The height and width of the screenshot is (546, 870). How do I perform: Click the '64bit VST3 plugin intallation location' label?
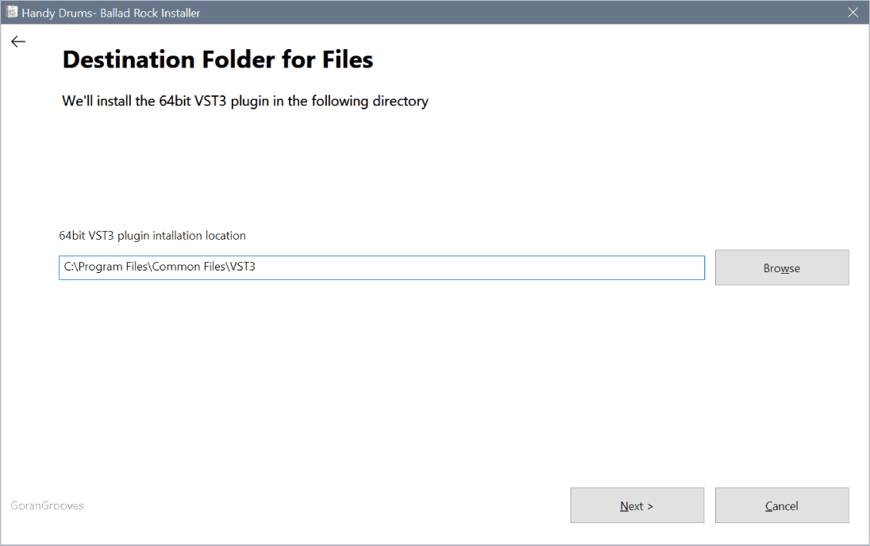152,235
